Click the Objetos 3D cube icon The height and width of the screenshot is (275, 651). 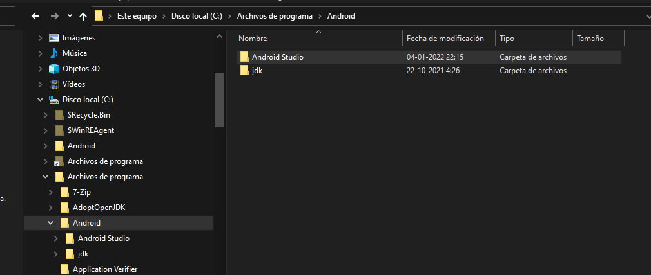[54, 69]
